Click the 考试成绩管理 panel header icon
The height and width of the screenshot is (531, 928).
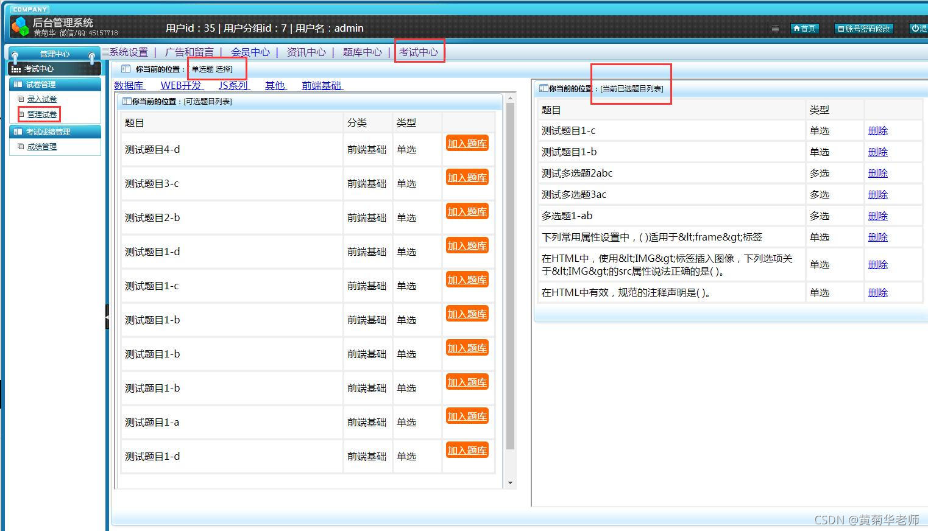[x=17, y=132]
